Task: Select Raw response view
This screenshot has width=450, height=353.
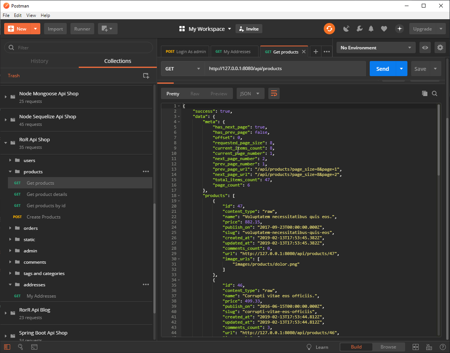Action: pyautogui.click(x=195, y=93)
